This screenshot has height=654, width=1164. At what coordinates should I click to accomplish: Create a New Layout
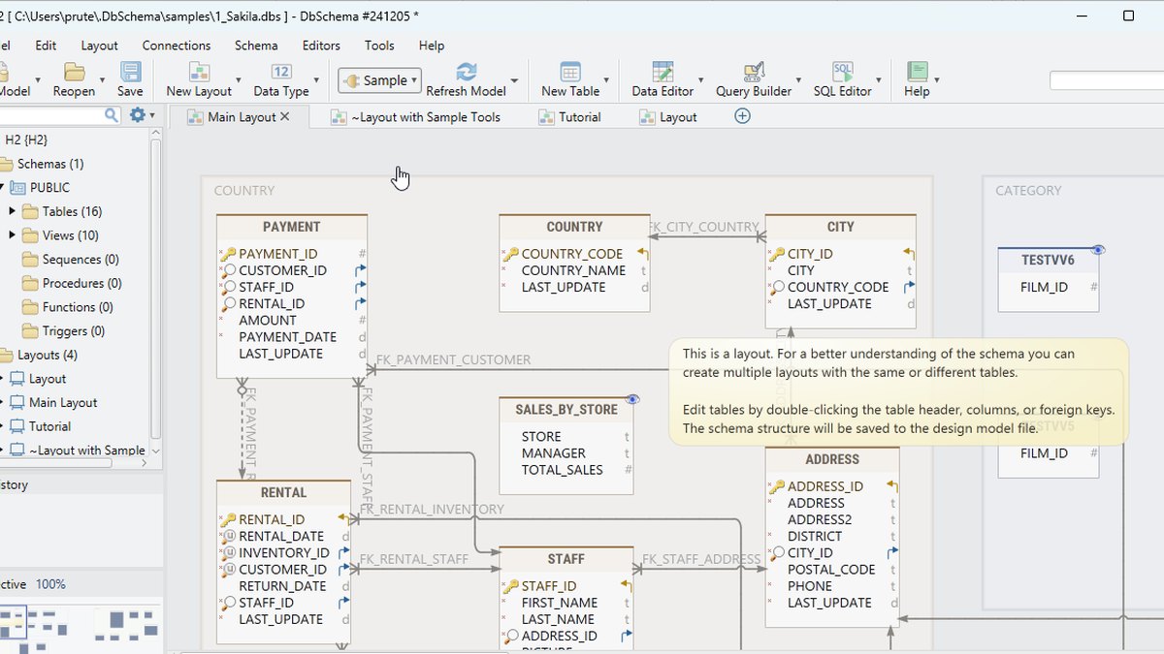[x=199, y=79]
